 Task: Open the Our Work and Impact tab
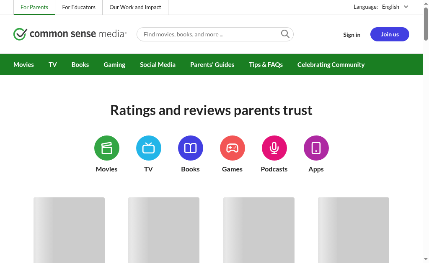135,8
